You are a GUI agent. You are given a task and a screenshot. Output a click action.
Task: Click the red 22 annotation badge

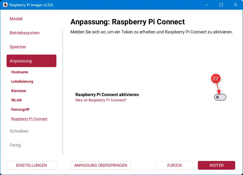click(x=215, y=79)
